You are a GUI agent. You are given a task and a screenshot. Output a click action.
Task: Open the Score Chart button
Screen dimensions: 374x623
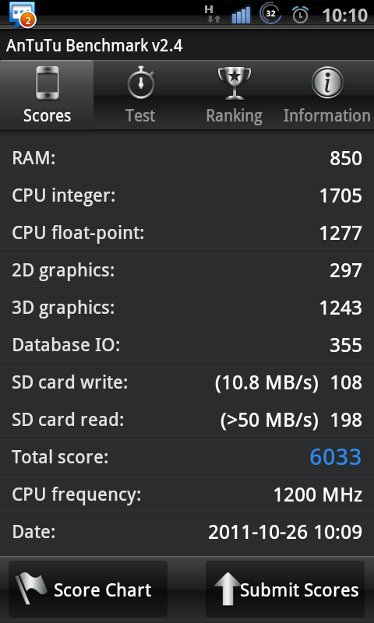[x=88, y=589]
